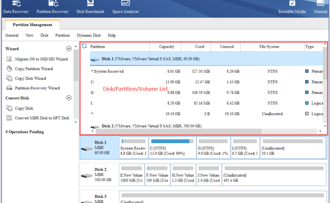Click the Copy Disk icon in Convert Disk

tap(9, 108)
